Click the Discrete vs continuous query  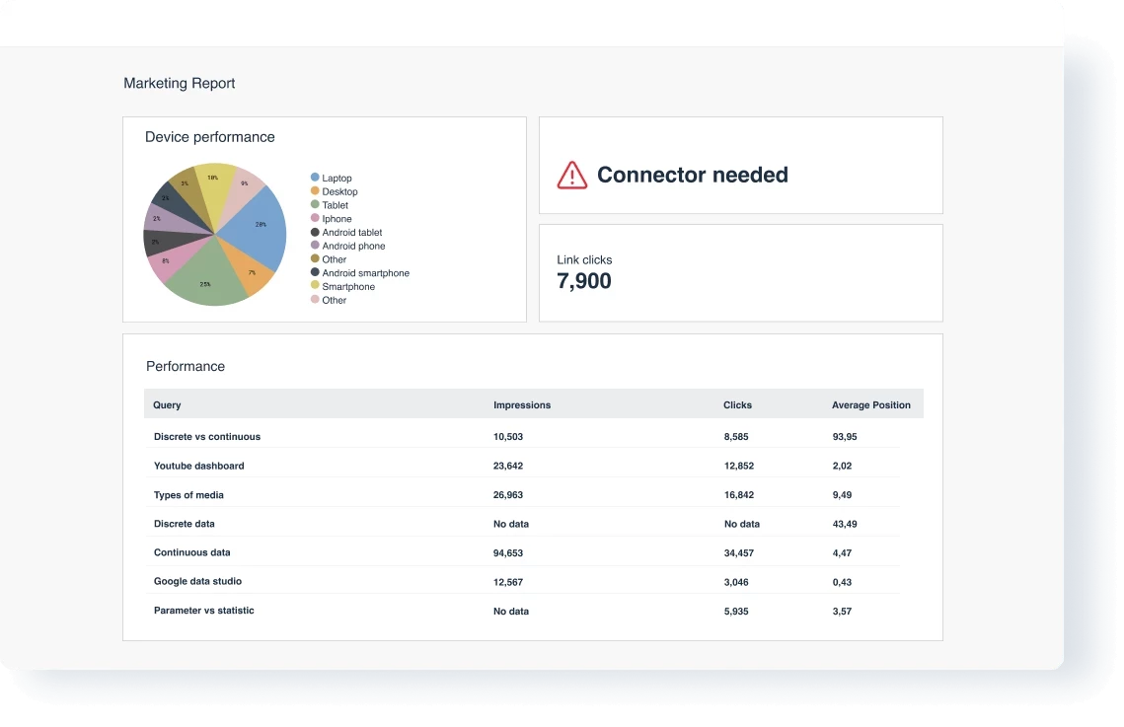[x=207, y=437]
